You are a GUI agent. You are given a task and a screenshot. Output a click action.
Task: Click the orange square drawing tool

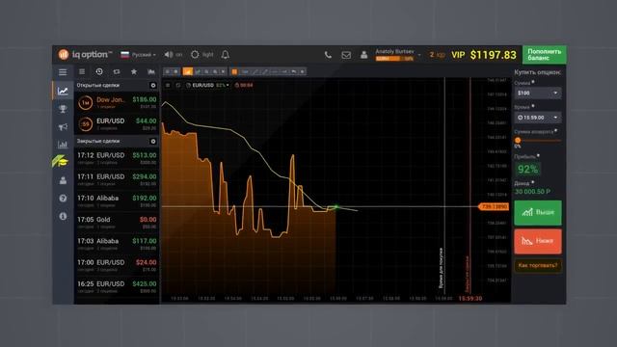click(x=234, y=71)
